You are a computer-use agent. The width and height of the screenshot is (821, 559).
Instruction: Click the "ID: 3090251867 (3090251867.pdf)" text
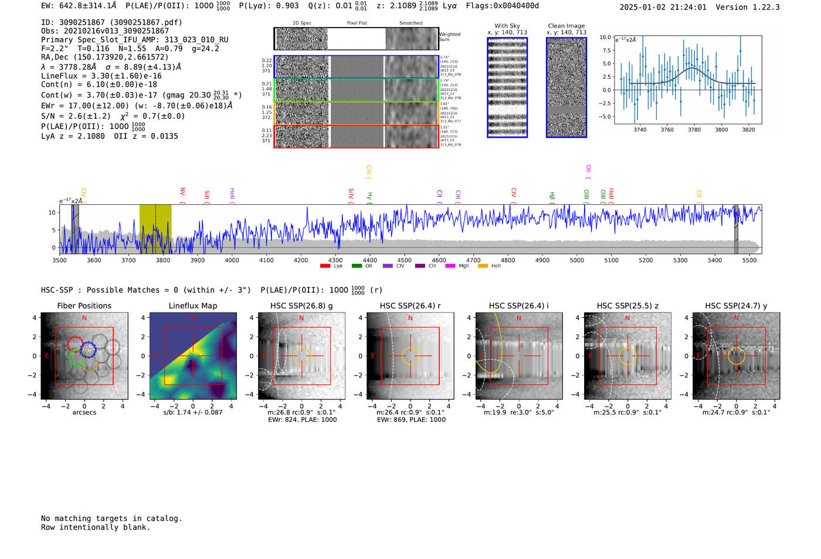111,22
